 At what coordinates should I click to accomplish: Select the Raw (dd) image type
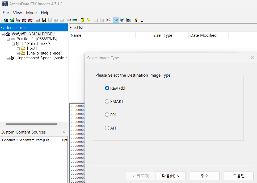tap(116, 88)
